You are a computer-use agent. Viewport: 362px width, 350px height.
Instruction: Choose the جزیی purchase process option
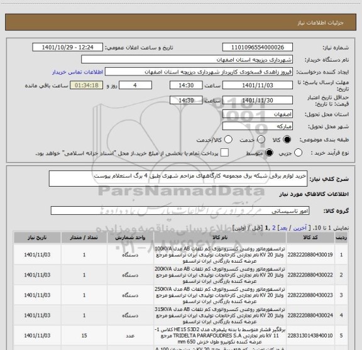[298, 153]
